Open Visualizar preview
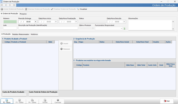Image resolution: width=178 pixels, height=104 pixels. click(82, 9)
